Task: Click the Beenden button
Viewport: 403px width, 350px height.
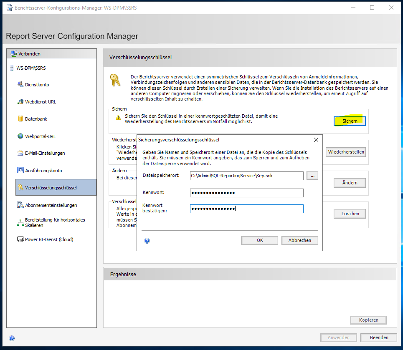Action: coord(379,337)
